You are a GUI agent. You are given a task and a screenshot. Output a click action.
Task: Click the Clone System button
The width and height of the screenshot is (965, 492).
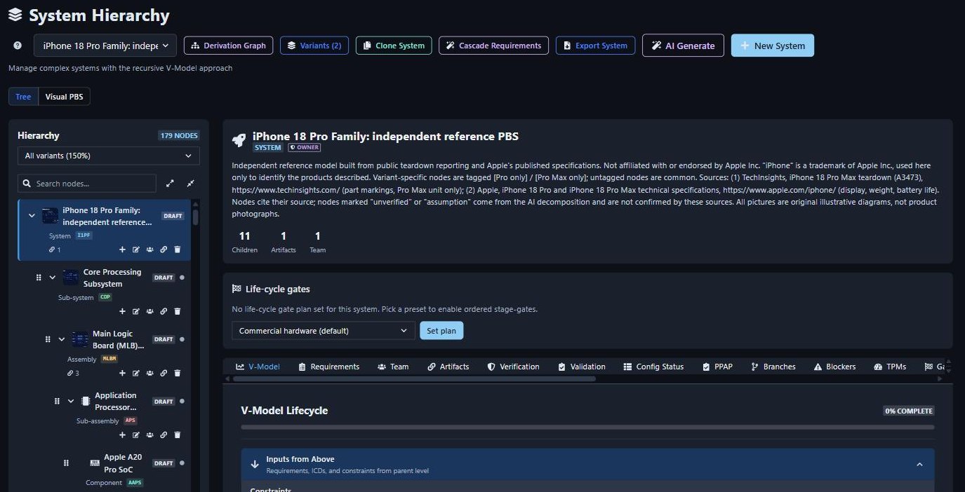tap(394, 46)
